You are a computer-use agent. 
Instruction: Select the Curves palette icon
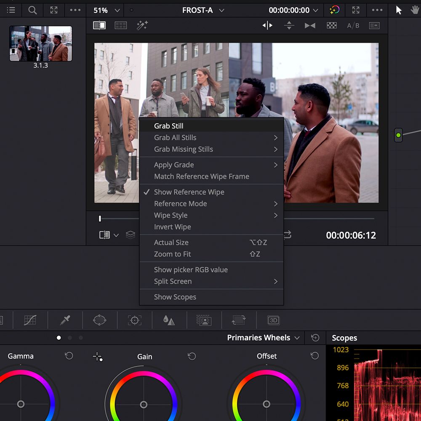coord(30,320)
